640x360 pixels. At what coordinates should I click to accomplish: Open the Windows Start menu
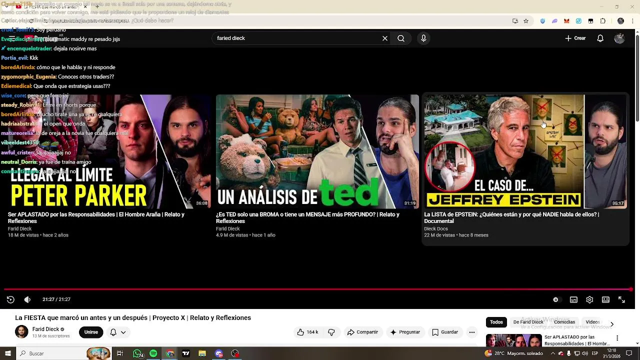tap(7, 353)
